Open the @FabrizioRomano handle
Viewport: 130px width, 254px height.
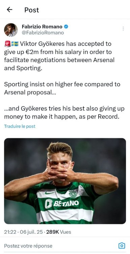pos(43,33)
